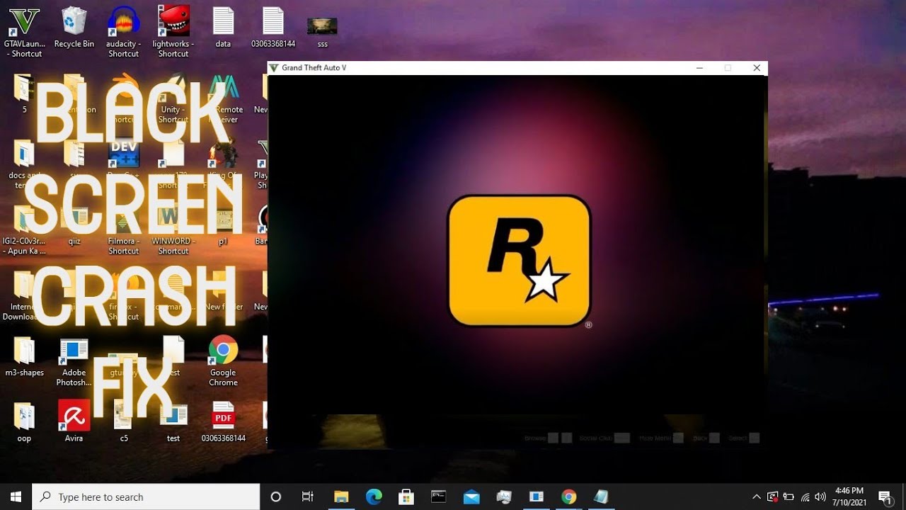
Task: Open the m3-shapes folder
Action: click(x=24, y=356)
